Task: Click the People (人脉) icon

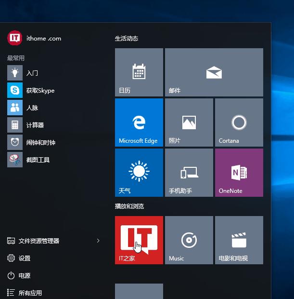Action: 15,108
